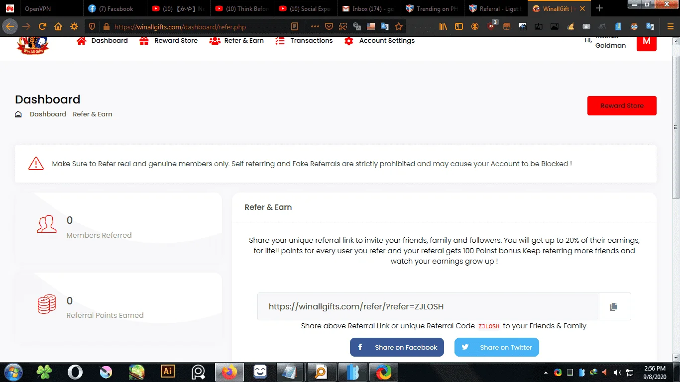Open Dashboard in the navbar
The image size is (680, 382).
tap(110, 41)
